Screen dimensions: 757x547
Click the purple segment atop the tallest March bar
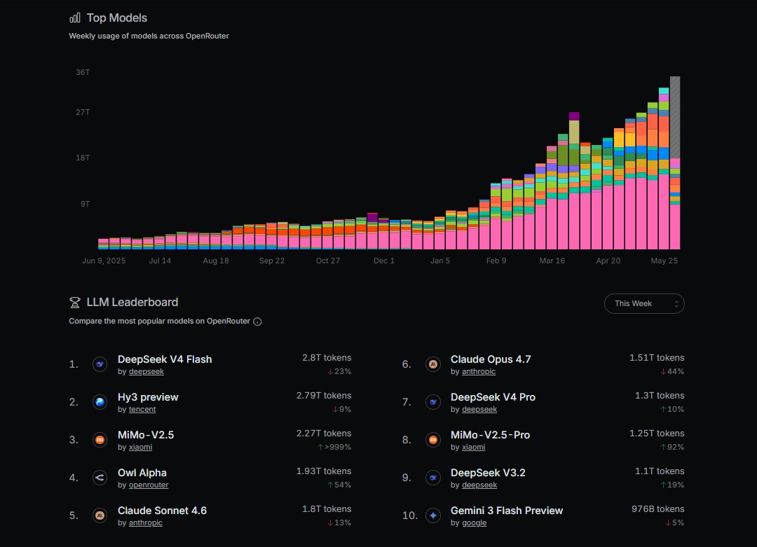(x=574, y=116)
